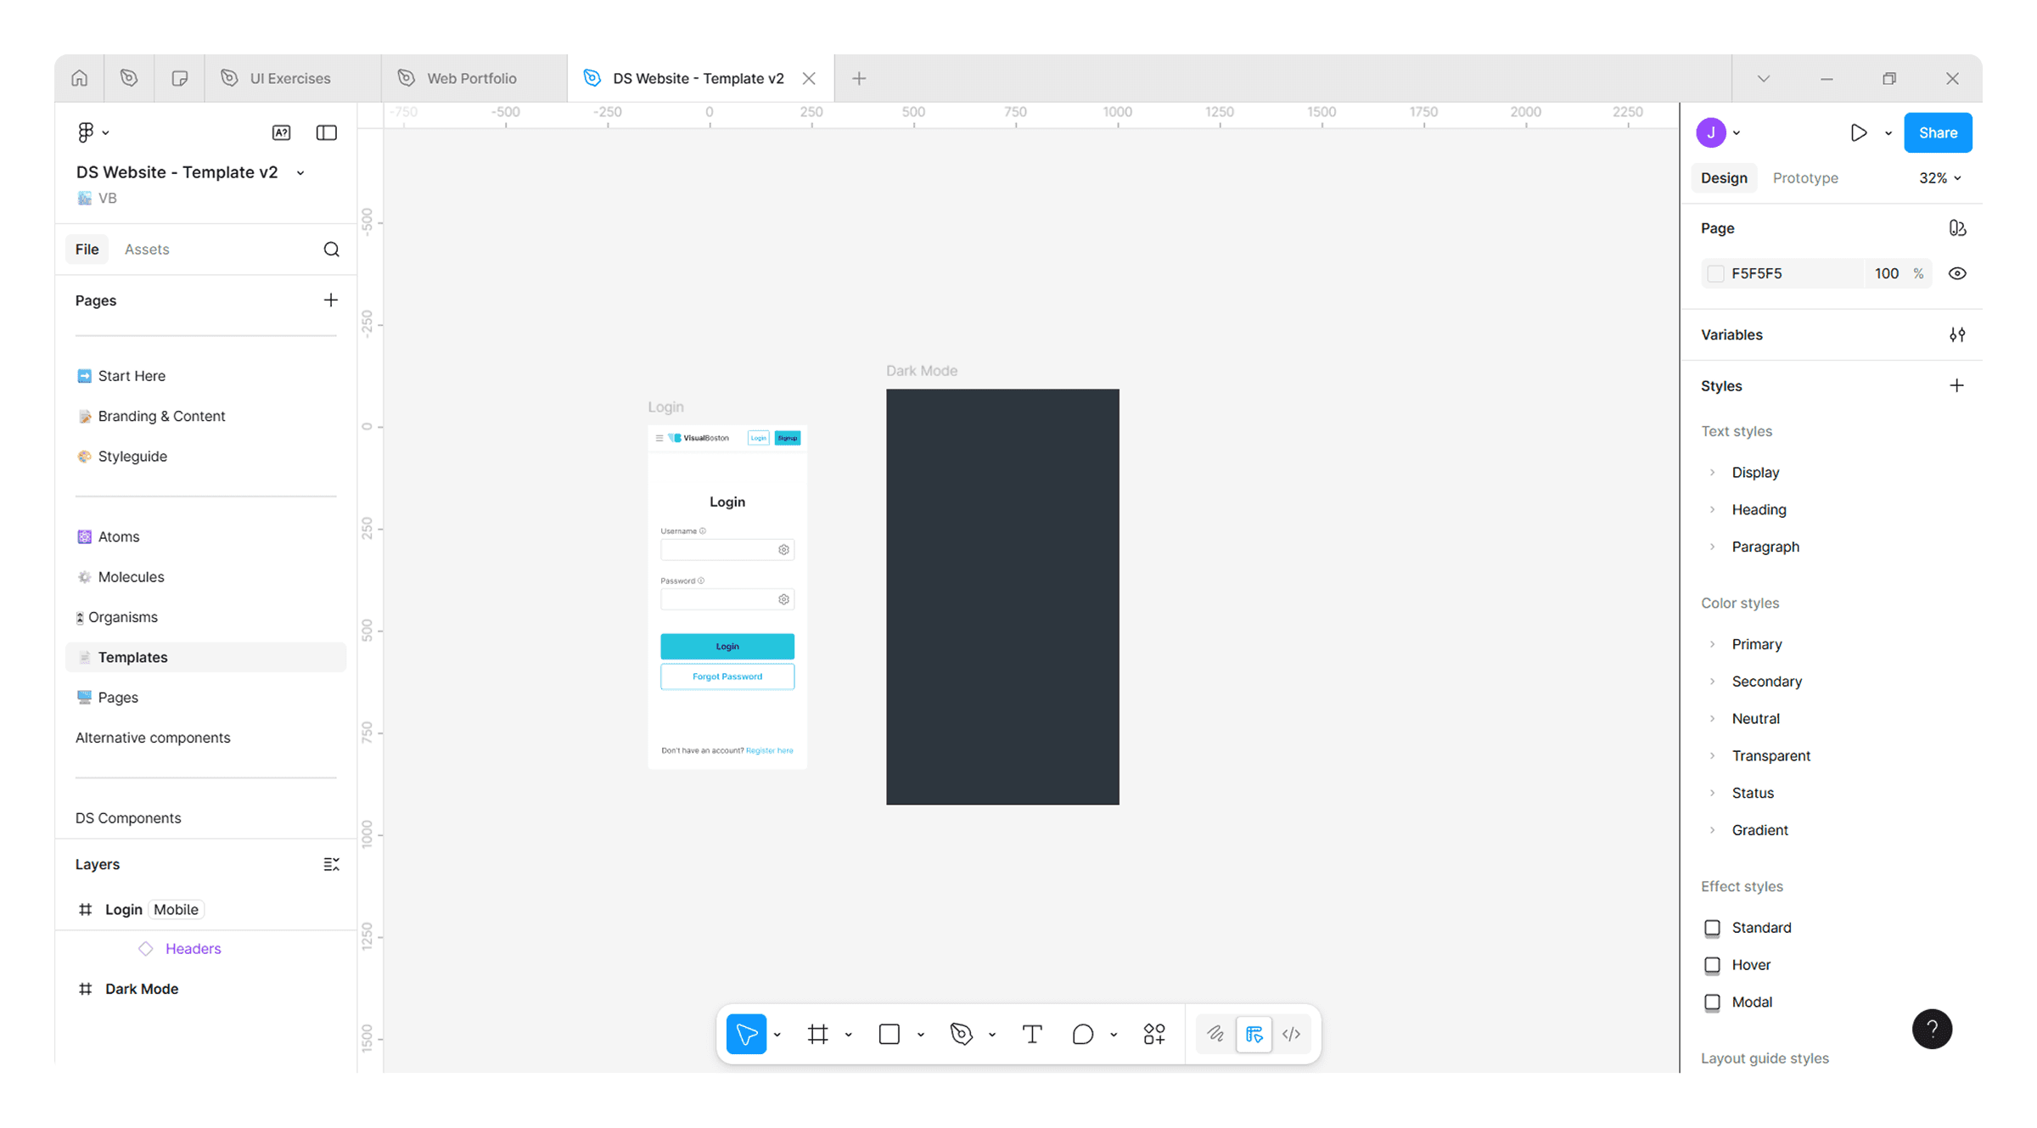
Task: Click the blue Share button
Action: [x=1937, y=132]
